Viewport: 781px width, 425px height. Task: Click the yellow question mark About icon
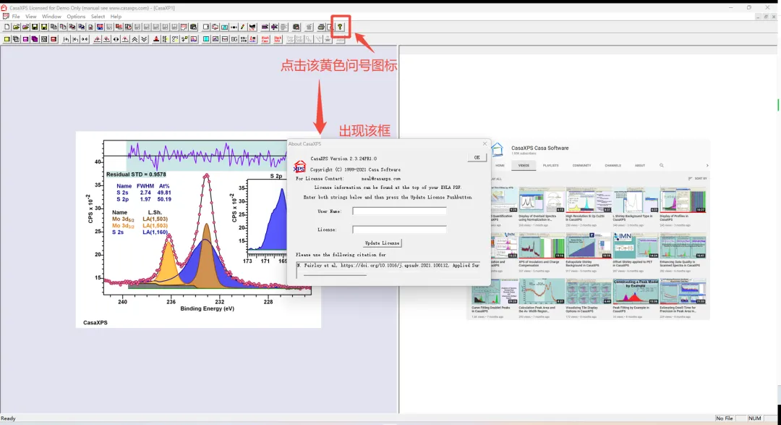point(340,27)
